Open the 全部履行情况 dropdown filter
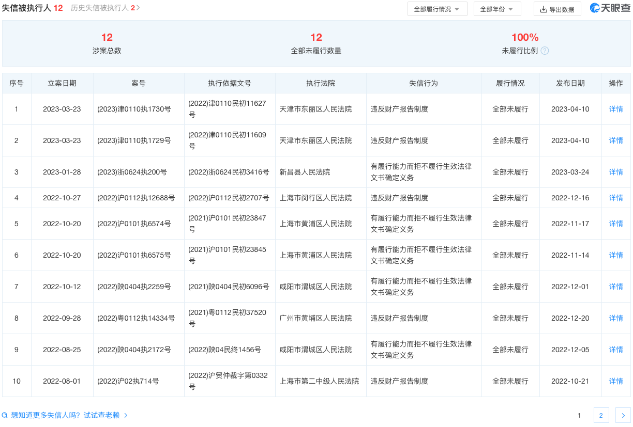 tap(437, 9)
